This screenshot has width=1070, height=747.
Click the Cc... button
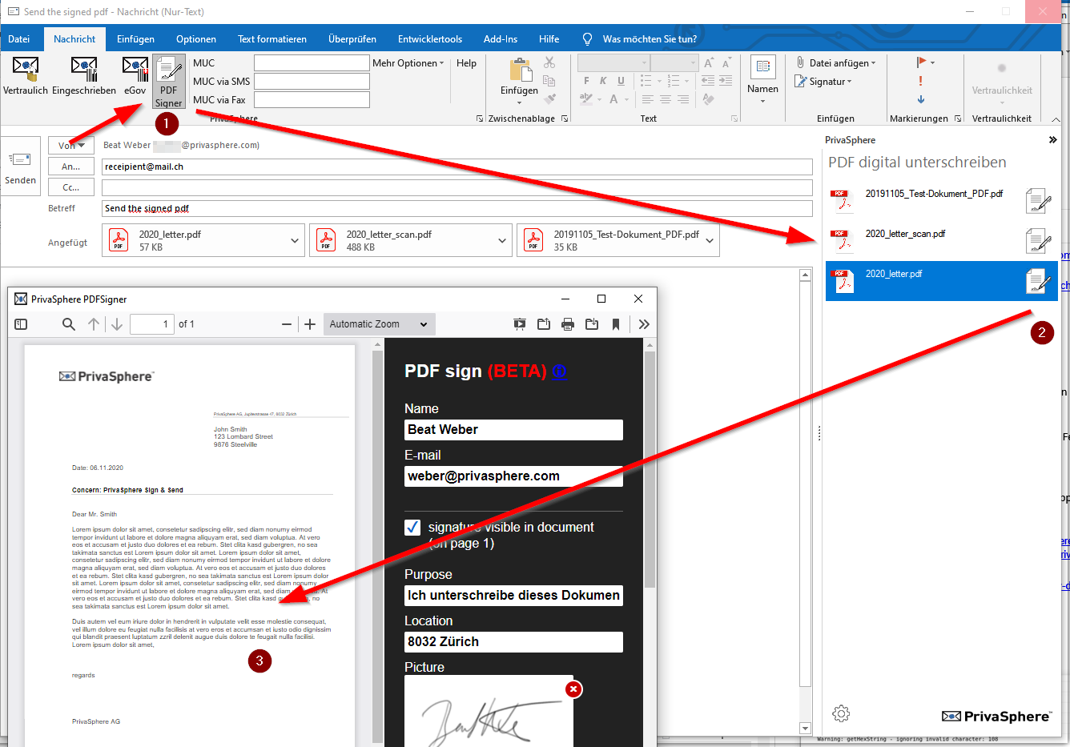click(71, 187)
